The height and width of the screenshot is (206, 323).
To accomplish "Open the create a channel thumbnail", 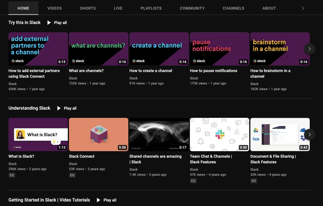I will pyautogui.click(x=159, y=49).
